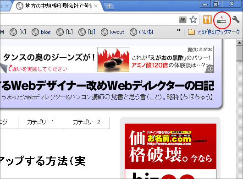Open the blog bookmark
243x179 pixels.
tap(41, 32)
